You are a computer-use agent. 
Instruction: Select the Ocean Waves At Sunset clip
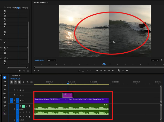tap(51, 100)
